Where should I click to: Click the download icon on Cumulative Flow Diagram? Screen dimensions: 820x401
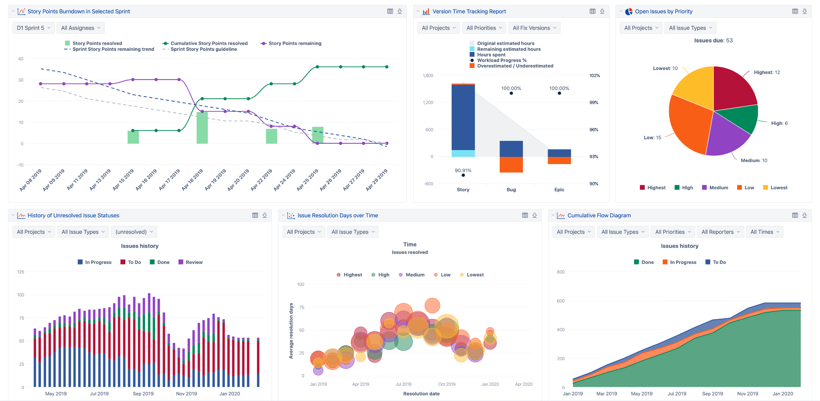(x=804, y=215)
